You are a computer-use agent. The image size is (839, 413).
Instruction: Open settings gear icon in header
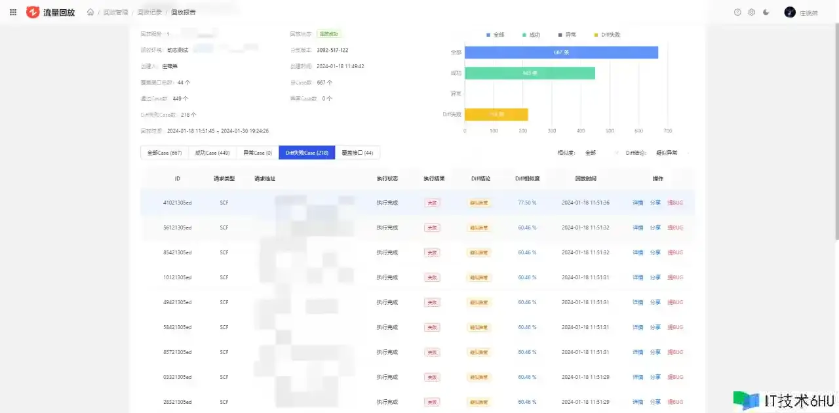752,12
